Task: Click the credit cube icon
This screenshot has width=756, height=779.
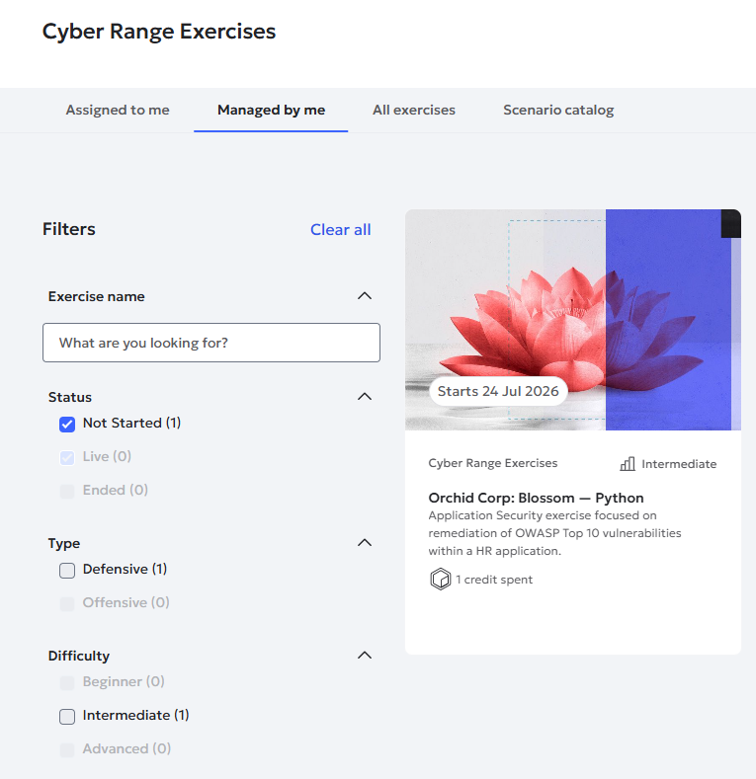Action: [440, 580]
